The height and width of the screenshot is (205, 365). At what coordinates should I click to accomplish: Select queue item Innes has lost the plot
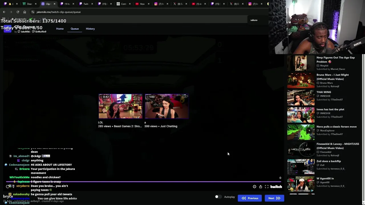pyautogui.click(x=323, y=115)
